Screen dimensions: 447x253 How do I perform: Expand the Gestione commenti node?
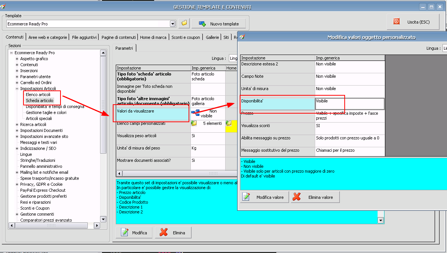click(x=17, y=215)
